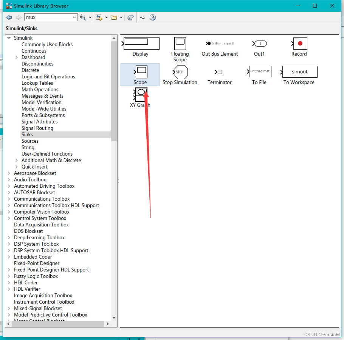Image resolution: width=344 pixels, height=340 pixels.
Task: Open the Signal Routing library
Action: point(37,128)
